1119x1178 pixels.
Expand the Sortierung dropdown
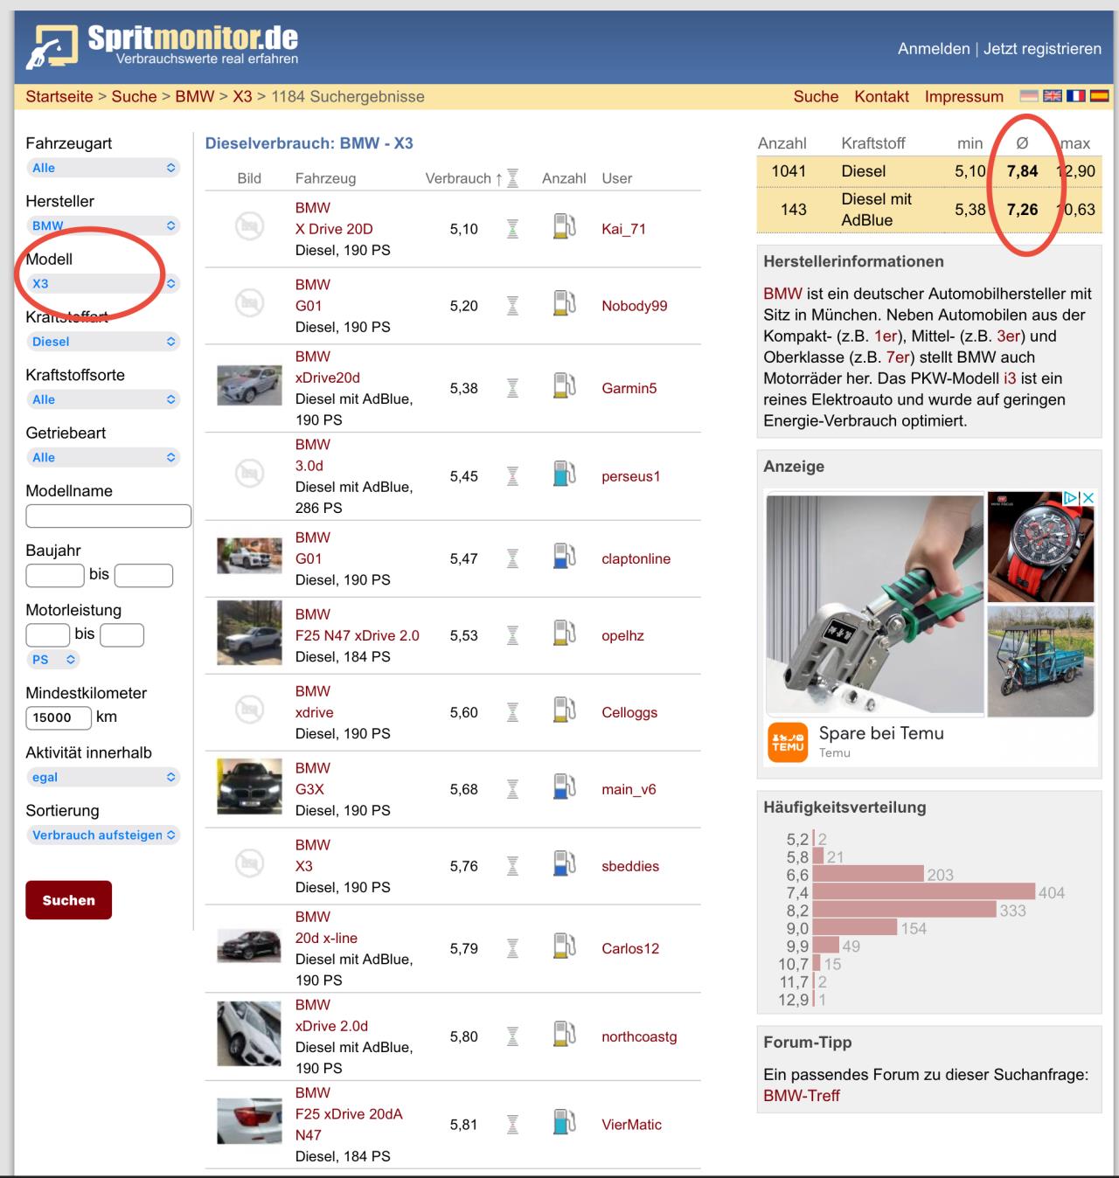[103, 835]
